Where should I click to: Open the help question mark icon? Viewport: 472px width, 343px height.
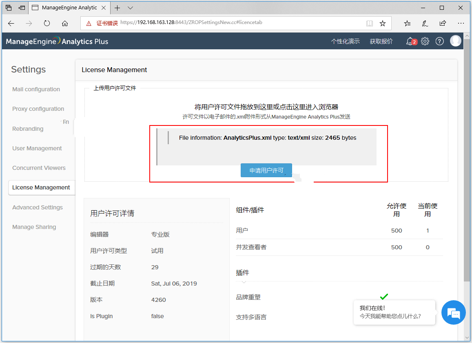pos(440,41)
